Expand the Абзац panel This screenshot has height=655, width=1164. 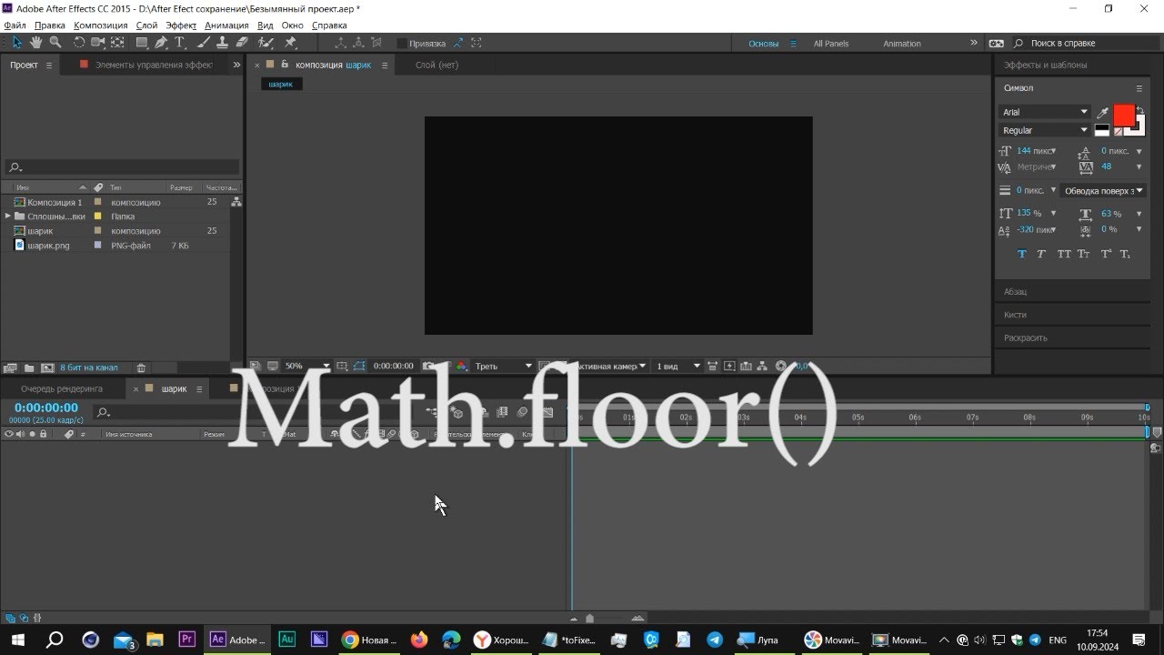click(x=1016, y=292)
